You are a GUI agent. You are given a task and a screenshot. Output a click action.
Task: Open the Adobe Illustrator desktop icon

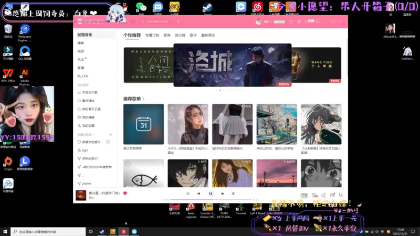[25, 77]
